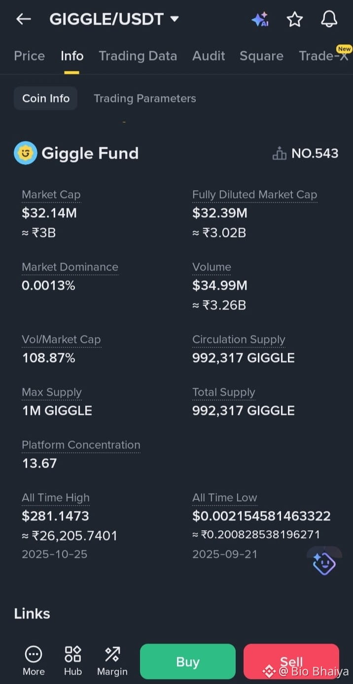Switch to the Trading Data tab
The height and width of the screenshot is (684, 353).
coord(138,56)
